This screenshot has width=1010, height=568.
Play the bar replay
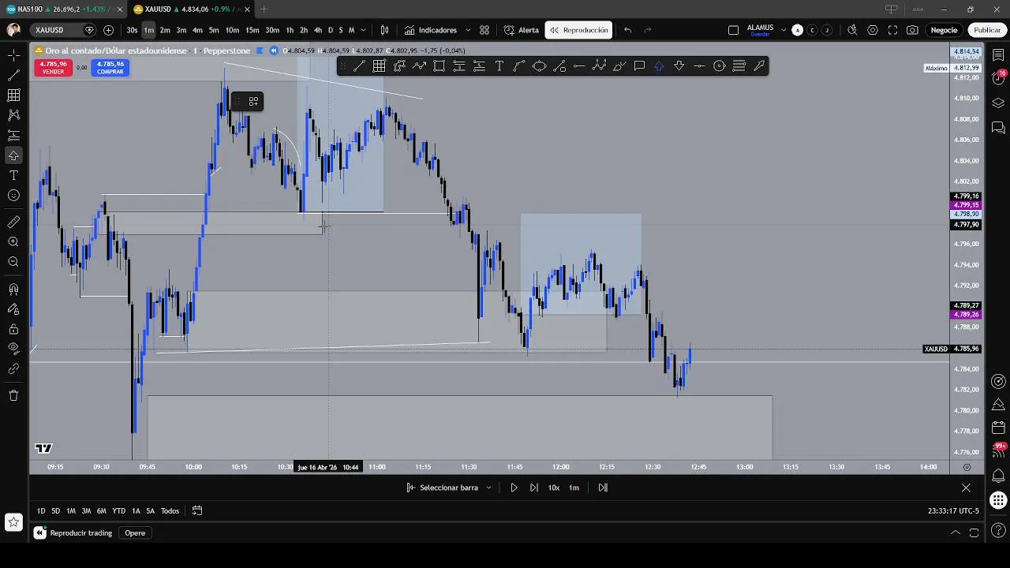coord(514,488)
